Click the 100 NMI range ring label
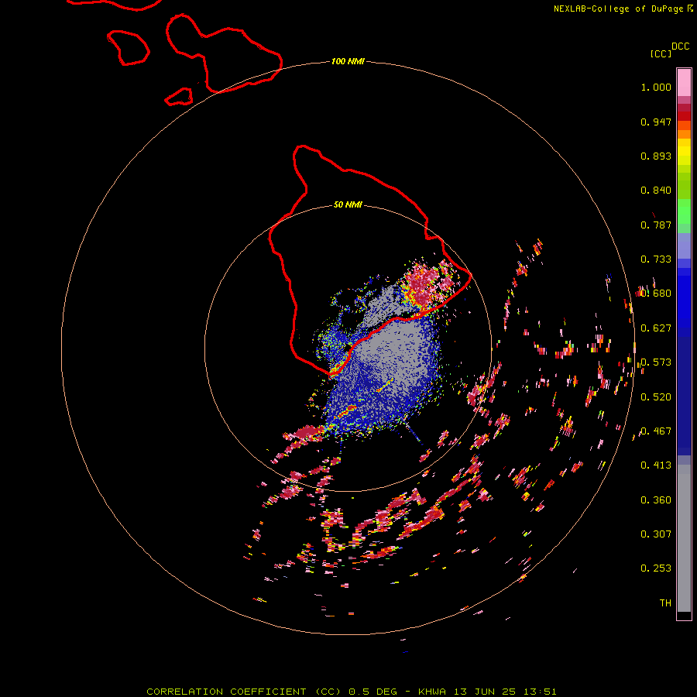The image size is (697, 697). 348,61
